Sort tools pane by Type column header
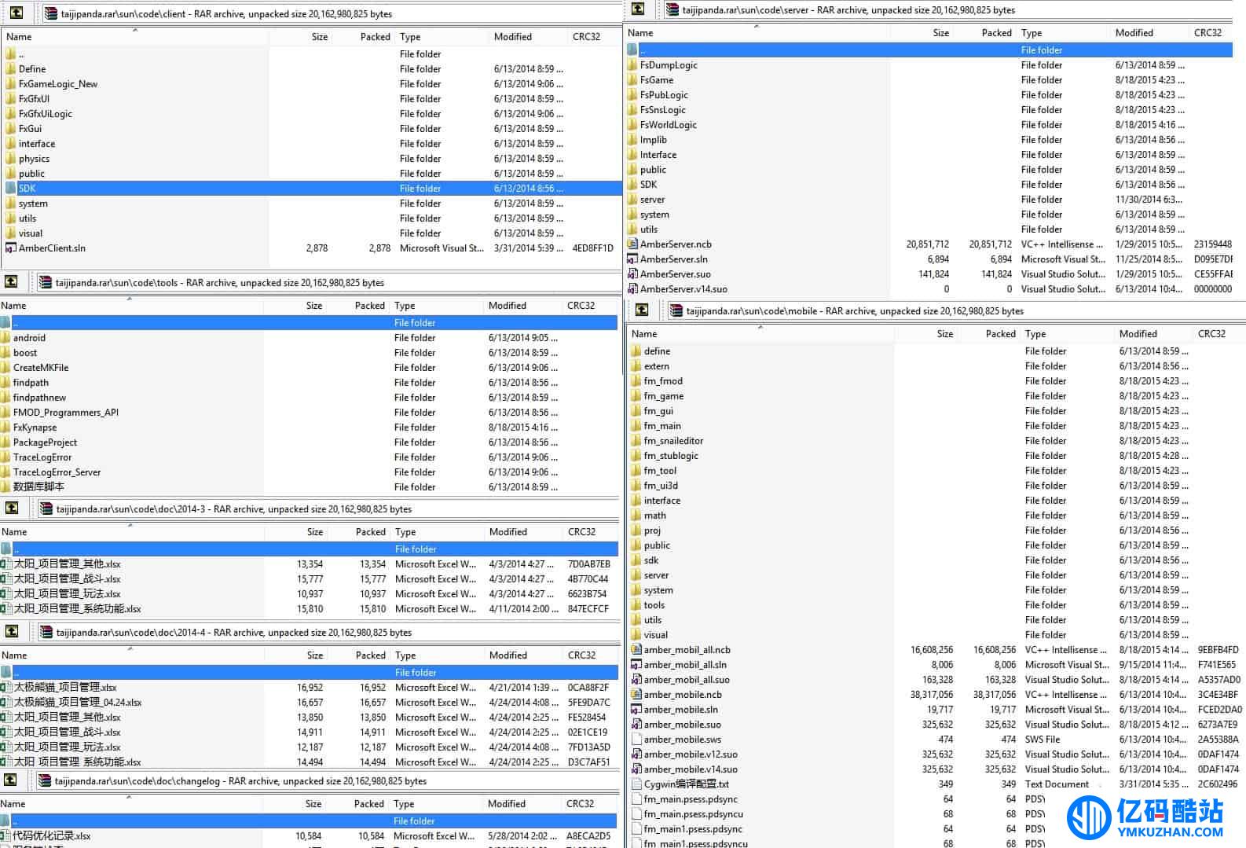The image size is (1246, 848). 436,306
